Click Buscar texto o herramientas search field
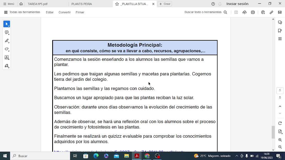The width and height of the screenshot is (285, 160). 206,12
